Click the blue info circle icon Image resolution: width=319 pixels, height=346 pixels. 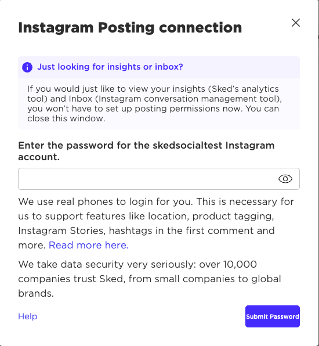point(27,67)
